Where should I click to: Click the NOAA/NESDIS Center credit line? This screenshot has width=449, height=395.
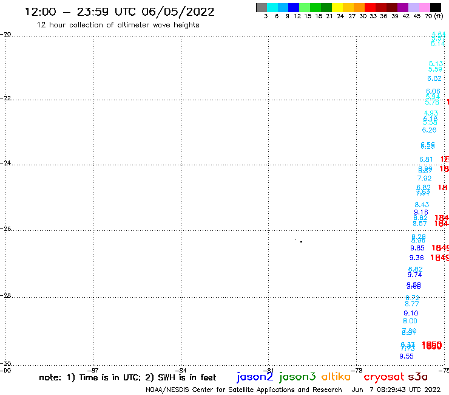[244, 390]
